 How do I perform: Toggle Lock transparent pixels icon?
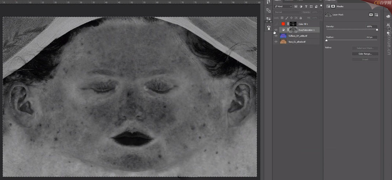pos(282,18)
